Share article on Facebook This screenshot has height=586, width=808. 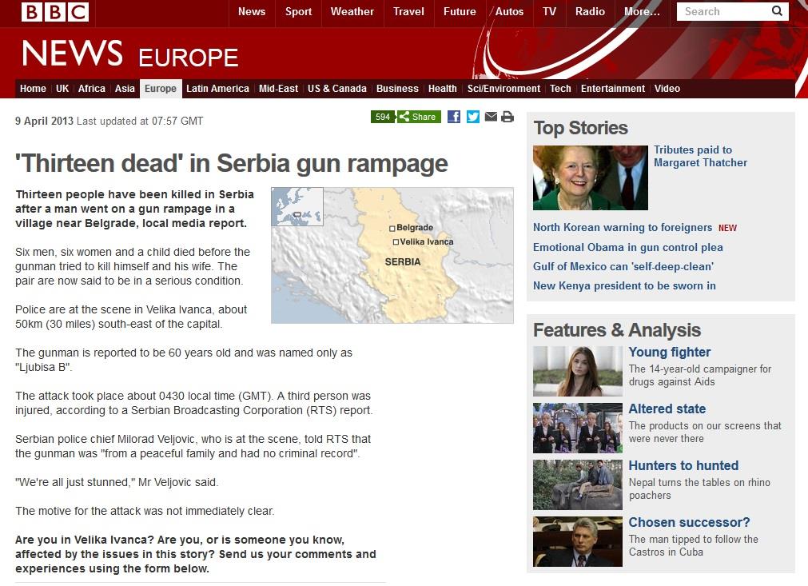click(x=453, y=117)
